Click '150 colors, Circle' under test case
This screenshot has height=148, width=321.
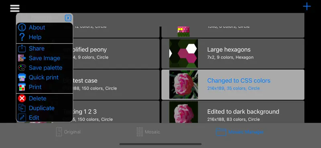pyautogui.click(x=99, y=88)
